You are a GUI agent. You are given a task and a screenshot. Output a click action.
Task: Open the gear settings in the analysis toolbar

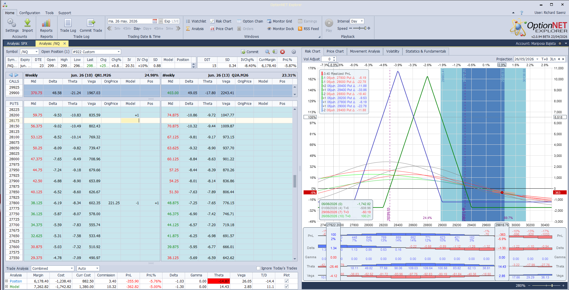point(294,52)
